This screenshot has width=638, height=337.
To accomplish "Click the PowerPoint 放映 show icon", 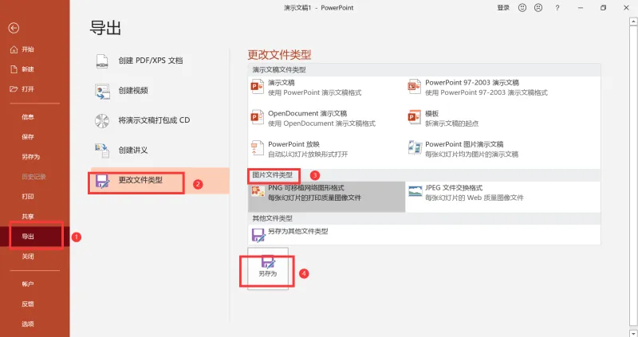I will (x=257, y=148).
